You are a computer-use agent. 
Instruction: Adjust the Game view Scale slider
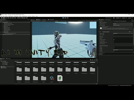click(50, 21)
